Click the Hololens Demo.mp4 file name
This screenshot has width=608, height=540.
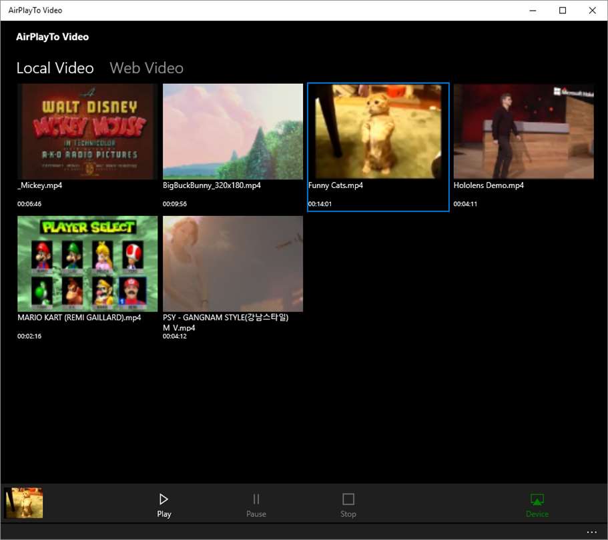click(x=489, y=185)
